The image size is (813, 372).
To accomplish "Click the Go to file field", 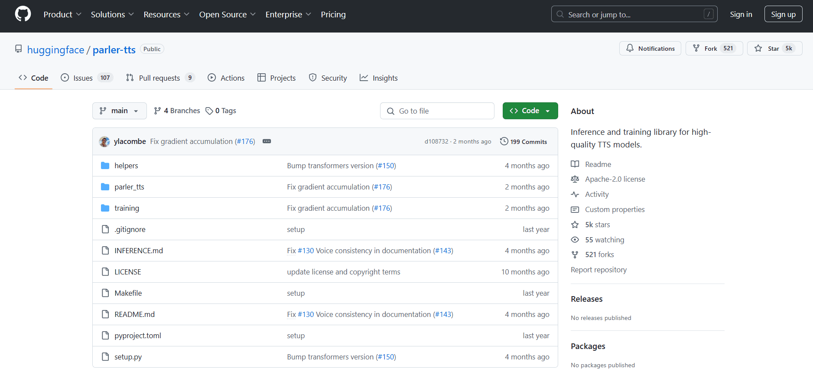I will pyautogui.click(x=437, y=111).
